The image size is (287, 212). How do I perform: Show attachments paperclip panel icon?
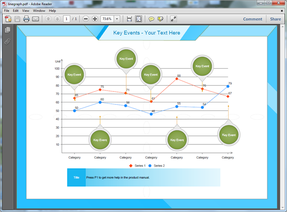click(x=8, y=41)
